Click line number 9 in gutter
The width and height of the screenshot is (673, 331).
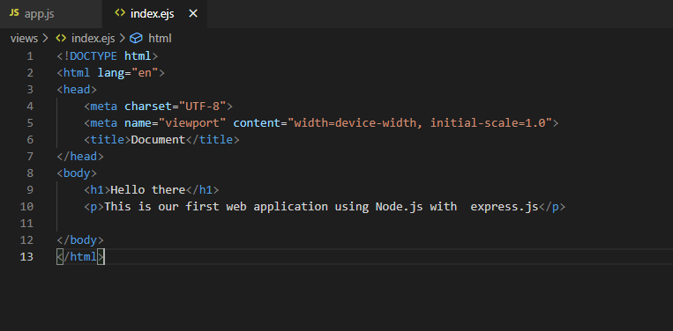30,190
